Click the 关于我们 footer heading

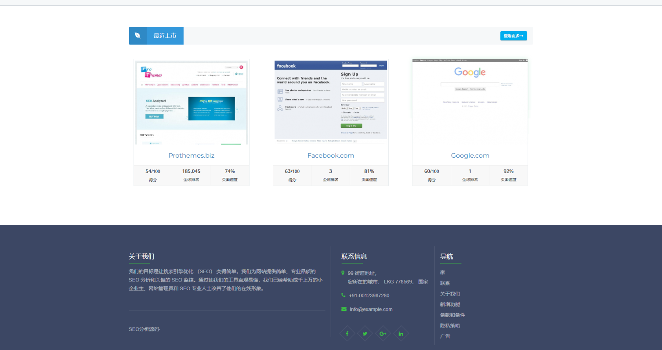coord(141,256)
